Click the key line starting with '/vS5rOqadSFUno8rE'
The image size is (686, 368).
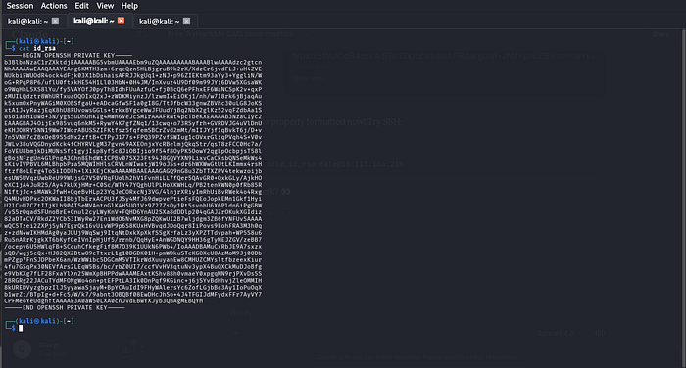pyautogui.click(x=133, y=212)
